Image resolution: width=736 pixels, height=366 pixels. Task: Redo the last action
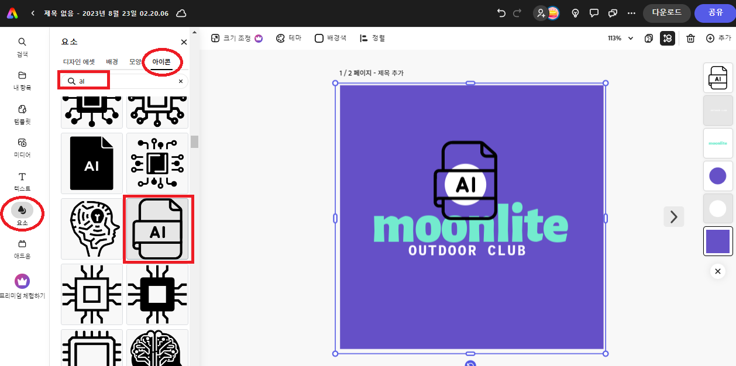[x=517, y=13]
